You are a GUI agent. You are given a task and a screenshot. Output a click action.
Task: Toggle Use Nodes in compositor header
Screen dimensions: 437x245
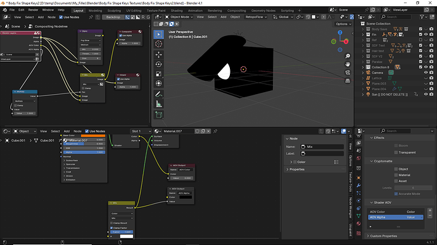pos(61,17)
